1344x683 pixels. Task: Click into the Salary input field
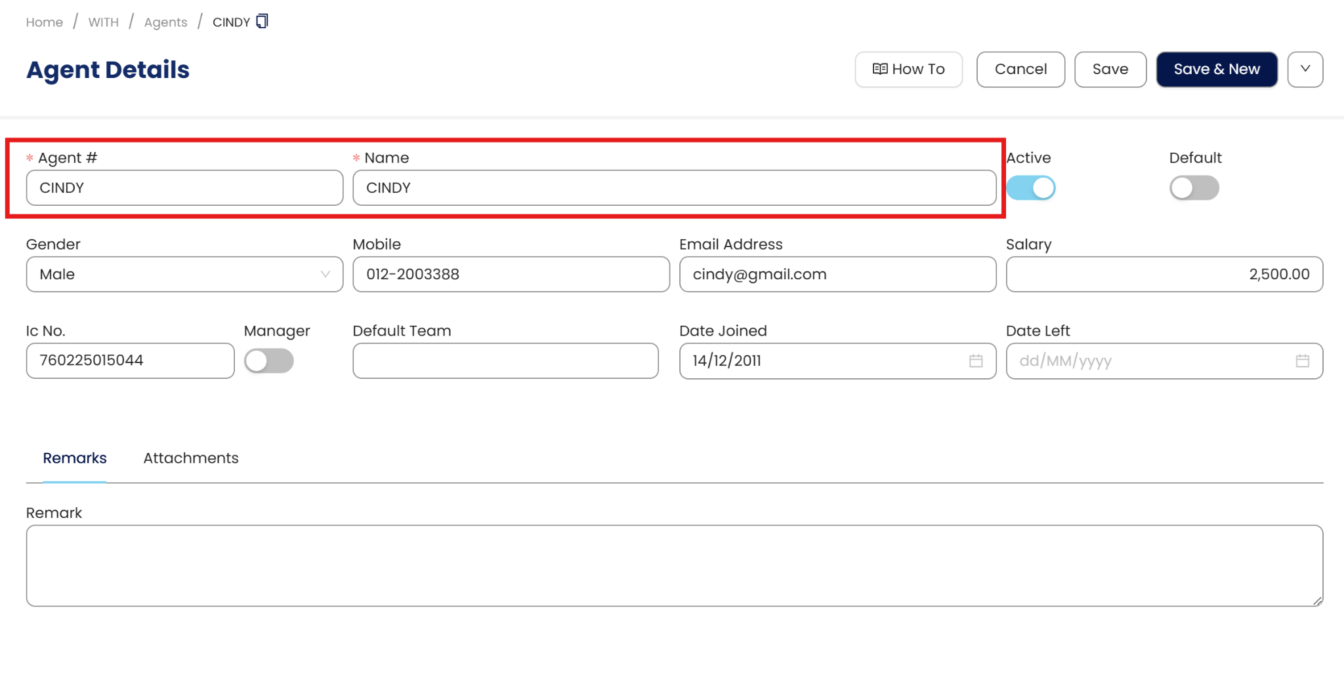pyautogui.click(x=1164, y=275)
